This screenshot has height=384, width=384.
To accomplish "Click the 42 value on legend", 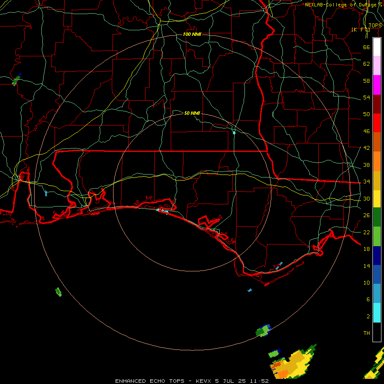I will click(367, 148).
